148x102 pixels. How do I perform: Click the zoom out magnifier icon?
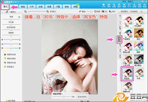pyautogui.click(x=25, y=11)
